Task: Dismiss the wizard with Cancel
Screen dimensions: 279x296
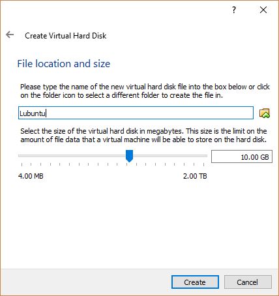Action: pos(248,282)
